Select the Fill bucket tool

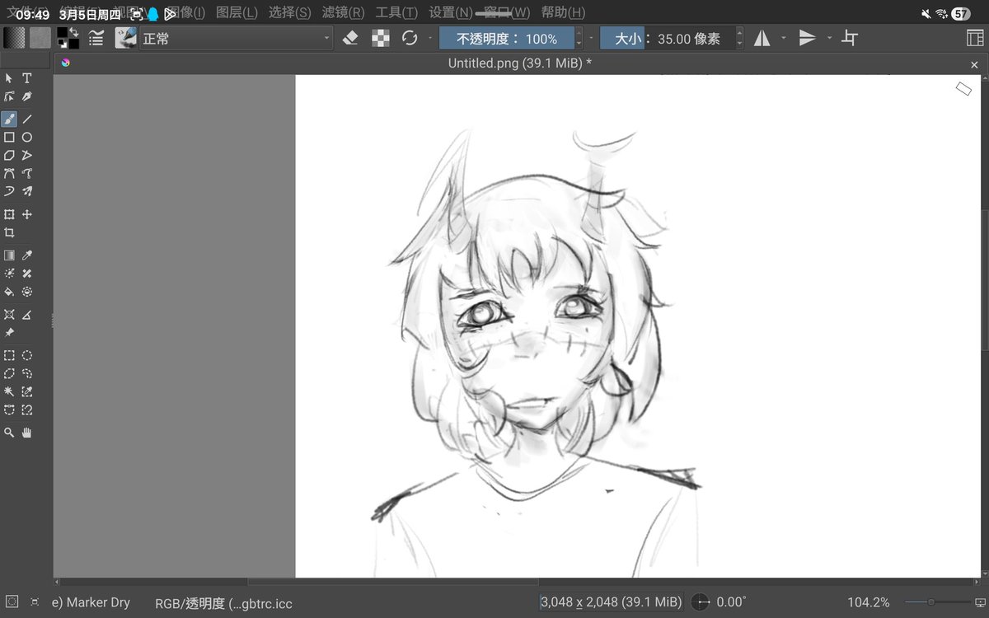click(9, 292)
